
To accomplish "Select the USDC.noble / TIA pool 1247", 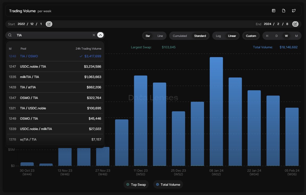I will 55,67.
